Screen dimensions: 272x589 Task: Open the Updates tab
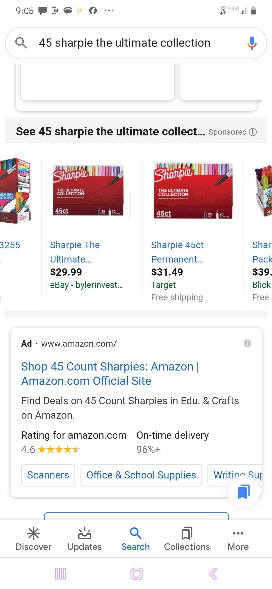[x=85, y=539]
